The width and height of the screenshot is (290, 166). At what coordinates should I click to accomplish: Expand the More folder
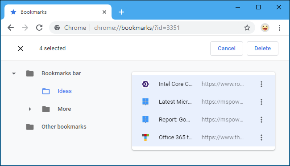30,109
